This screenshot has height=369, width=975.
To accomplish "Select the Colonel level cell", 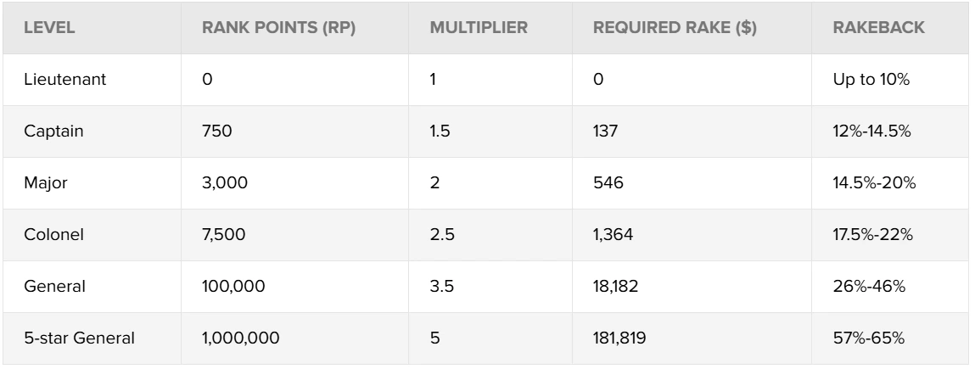I will [x=50, y=235].
